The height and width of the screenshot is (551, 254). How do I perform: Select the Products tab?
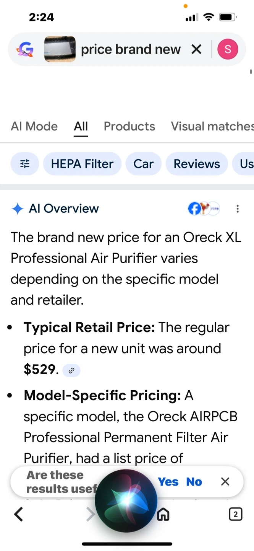point(129,126)
